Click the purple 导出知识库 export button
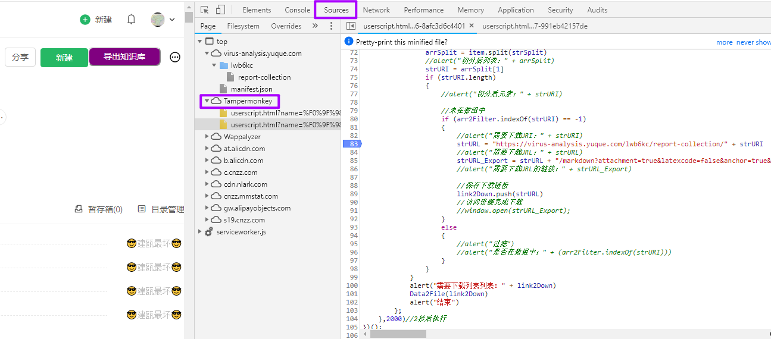The height and width of the screenshot is (339, 771). pos(124,56)
